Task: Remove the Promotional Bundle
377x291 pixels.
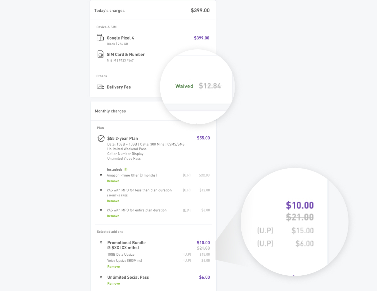Action: tap(114, 266)
